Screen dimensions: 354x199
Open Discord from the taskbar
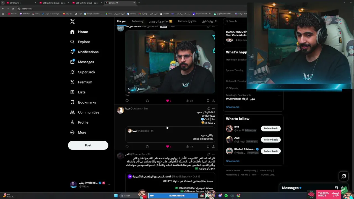pos(220,196)
